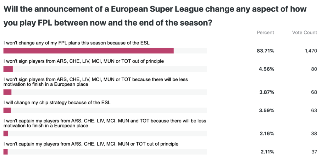Click the 3.87% percentage value

(267, 92)
